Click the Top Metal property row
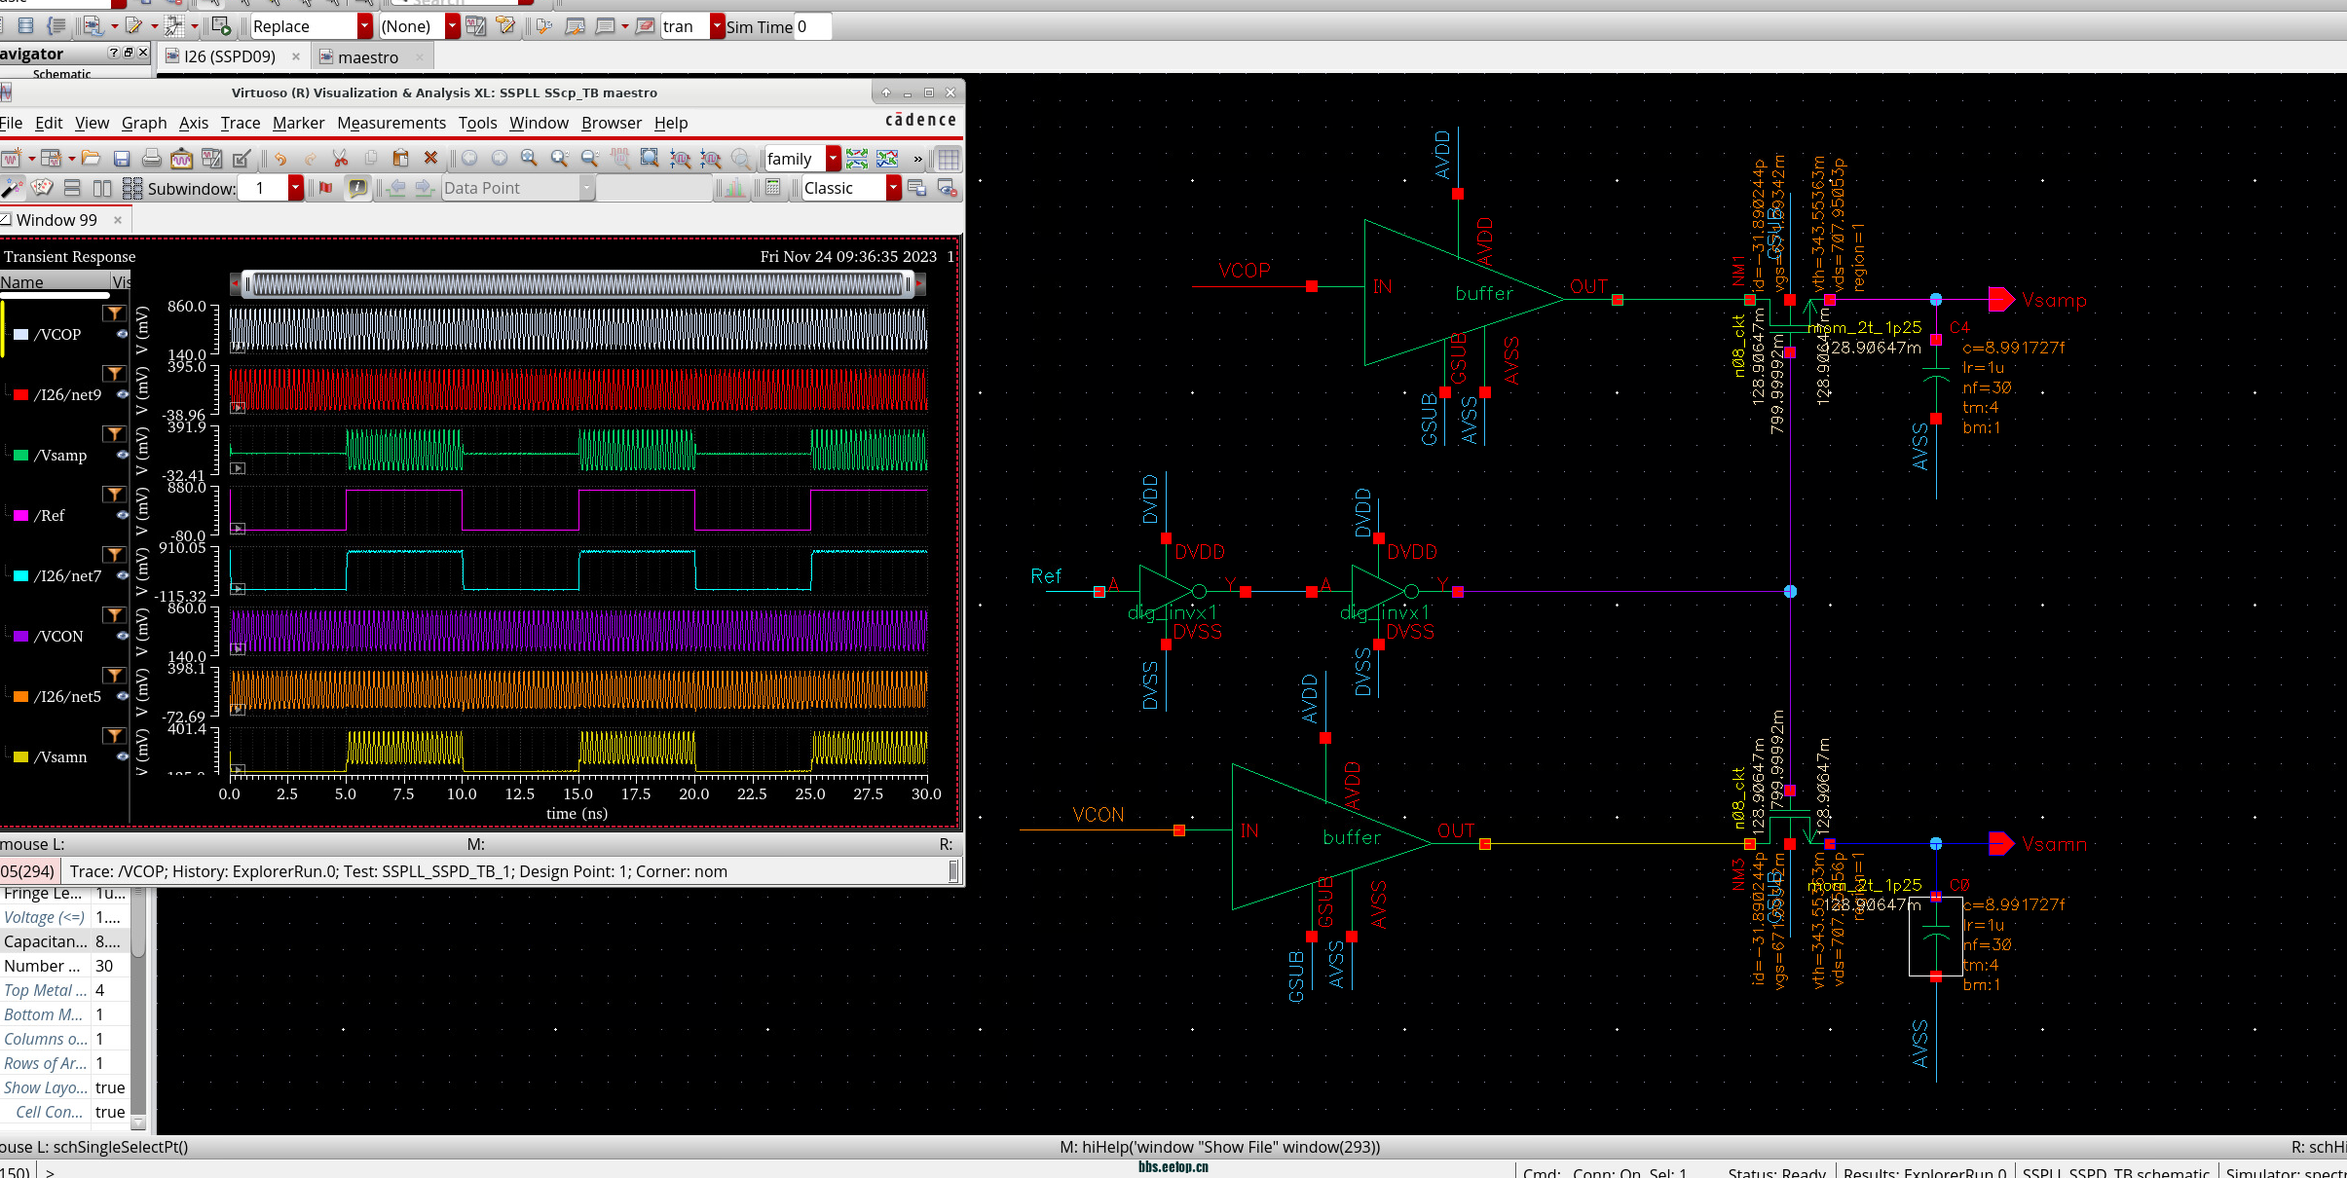Viewport: 2347px width, 1178px height. coord(64,990)
